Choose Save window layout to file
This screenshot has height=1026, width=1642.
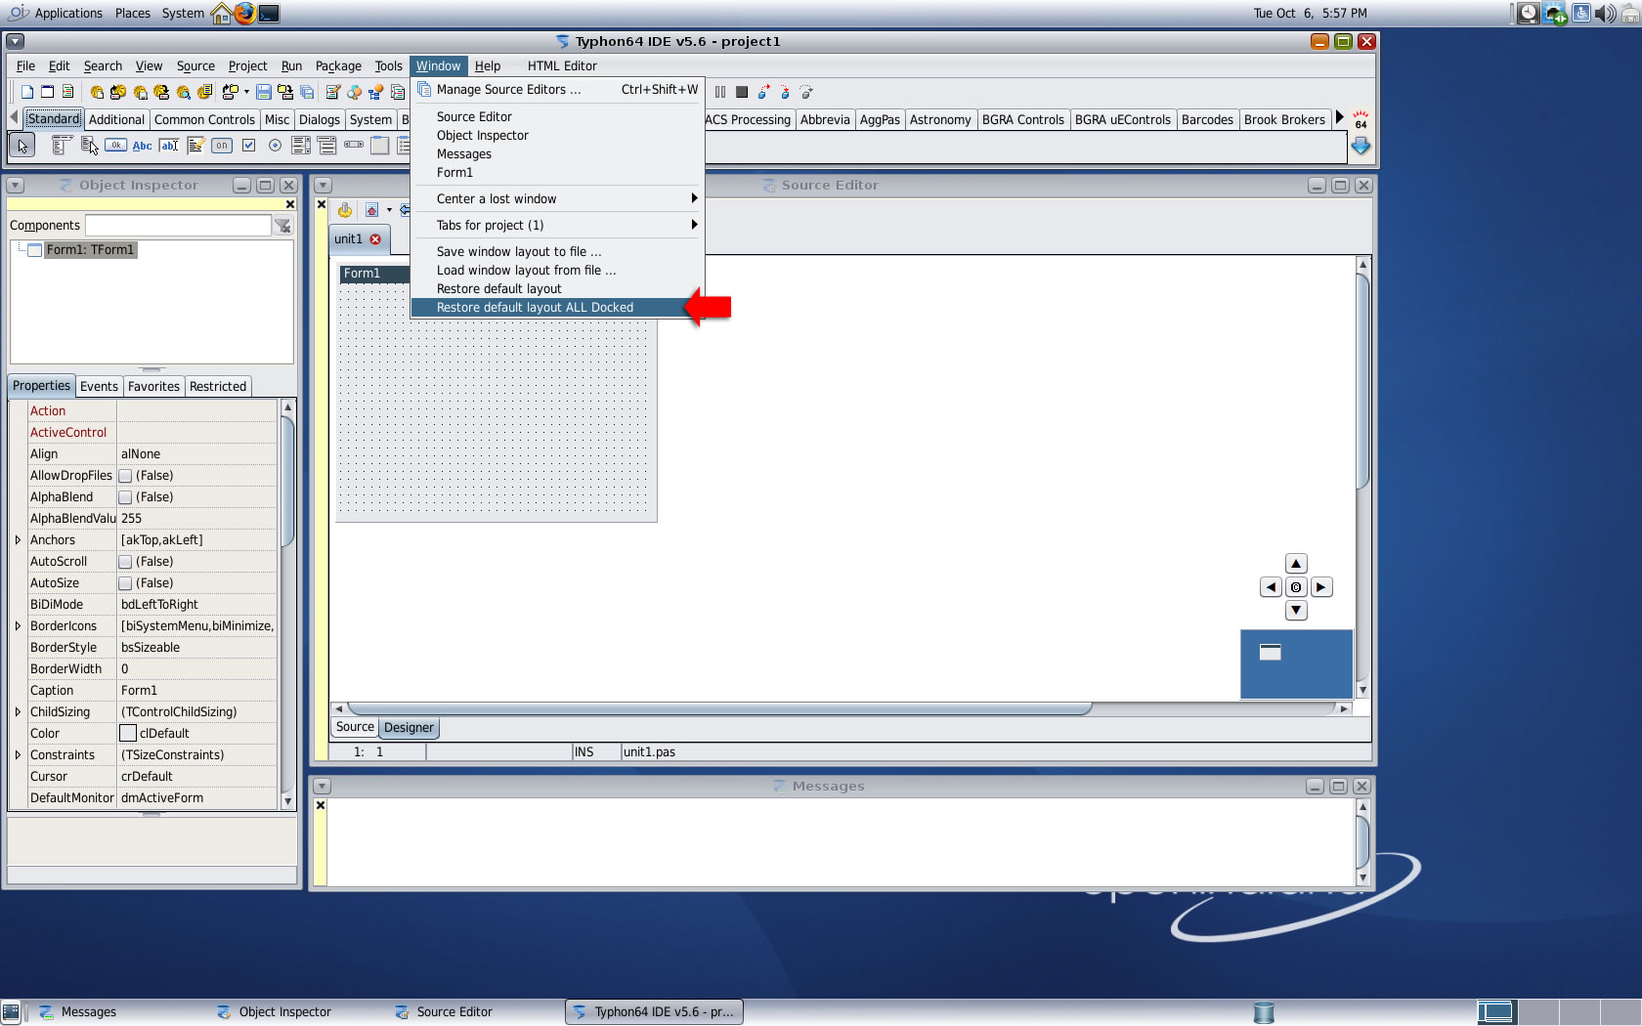(x=557, y=251)
